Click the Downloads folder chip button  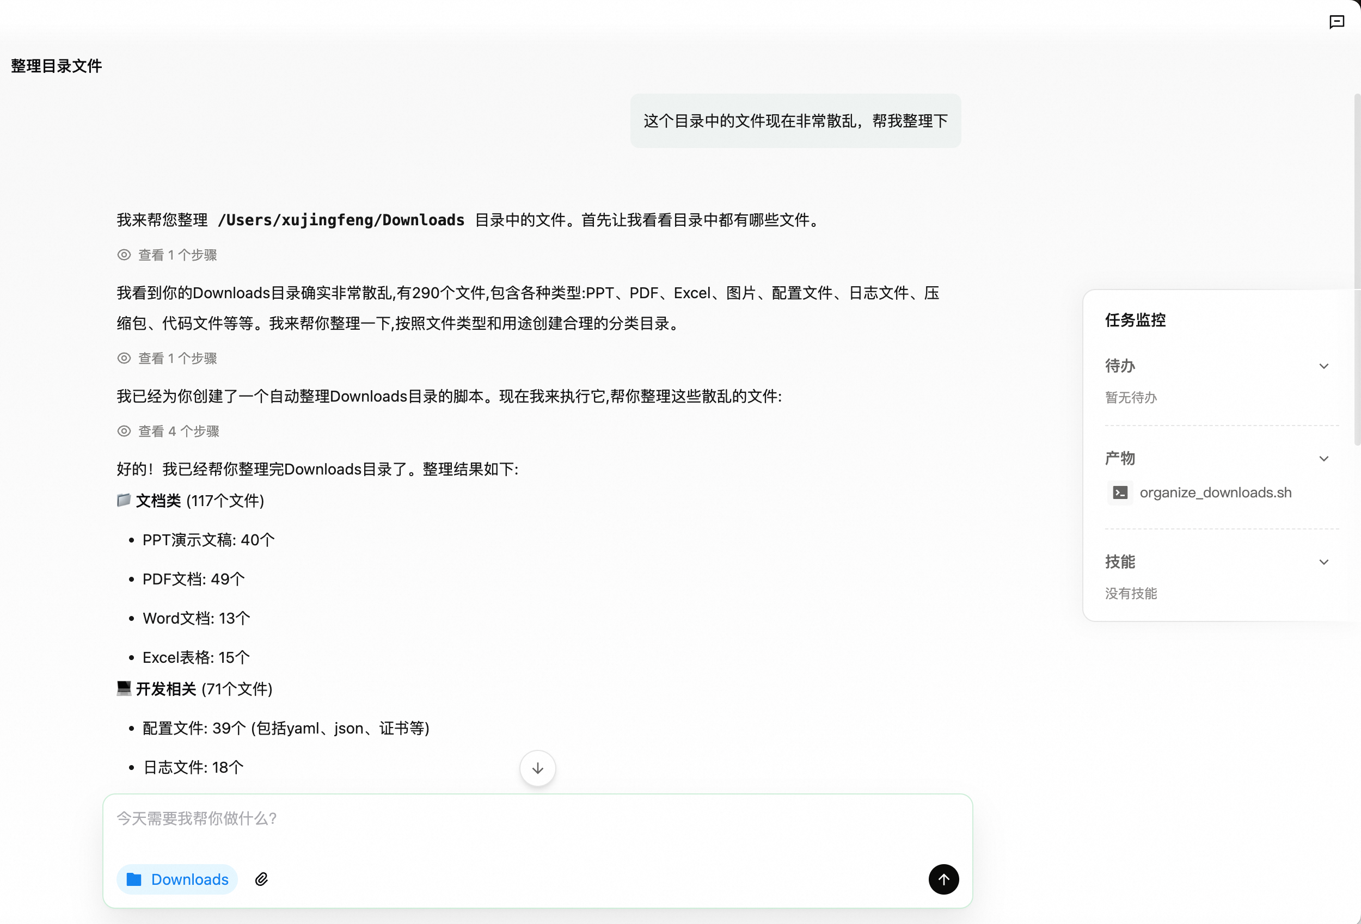(177, 879)
